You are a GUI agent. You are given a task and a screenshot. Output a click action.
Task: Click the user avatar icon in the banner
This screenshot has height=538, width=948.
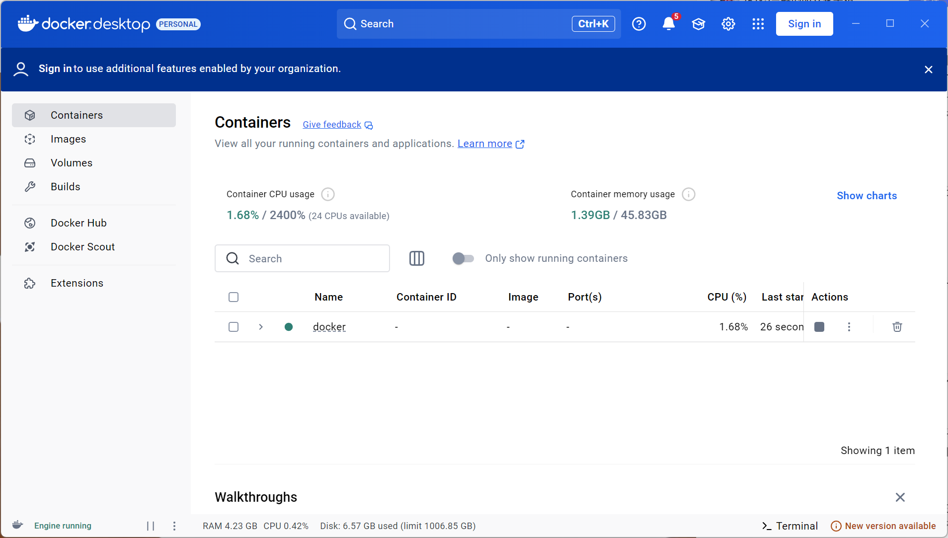click(21, 69)
